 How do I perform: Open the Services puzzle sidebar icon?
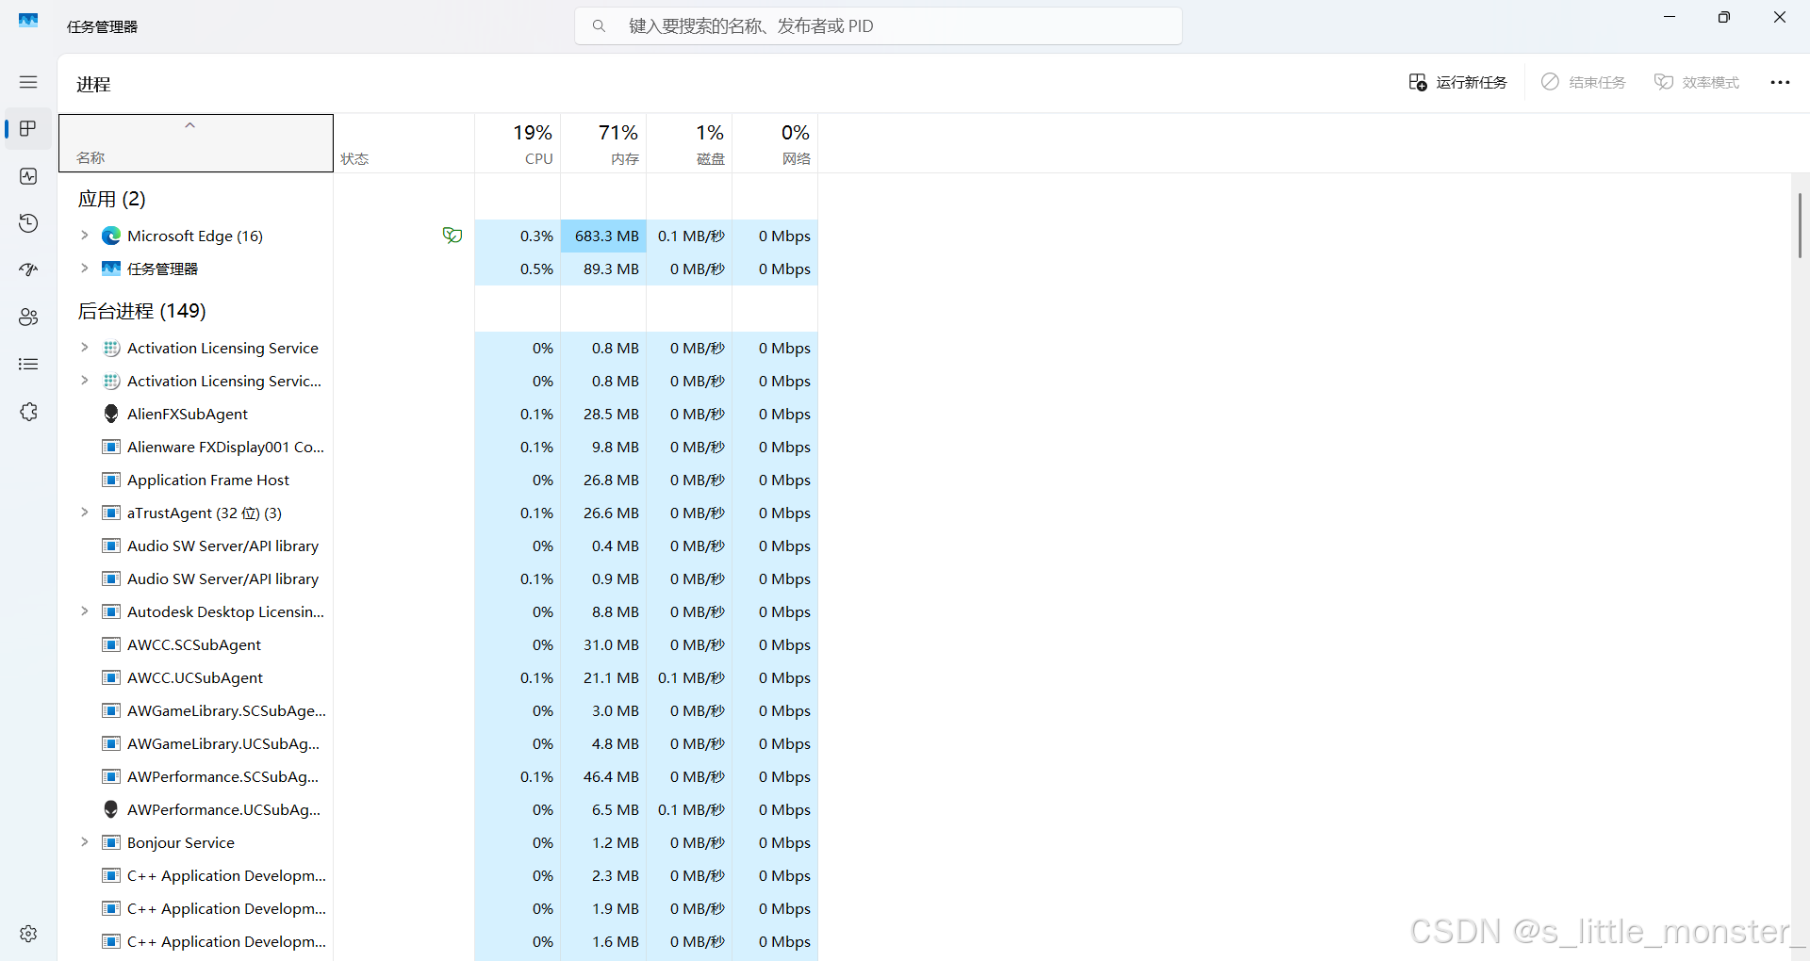pos(28,412)
